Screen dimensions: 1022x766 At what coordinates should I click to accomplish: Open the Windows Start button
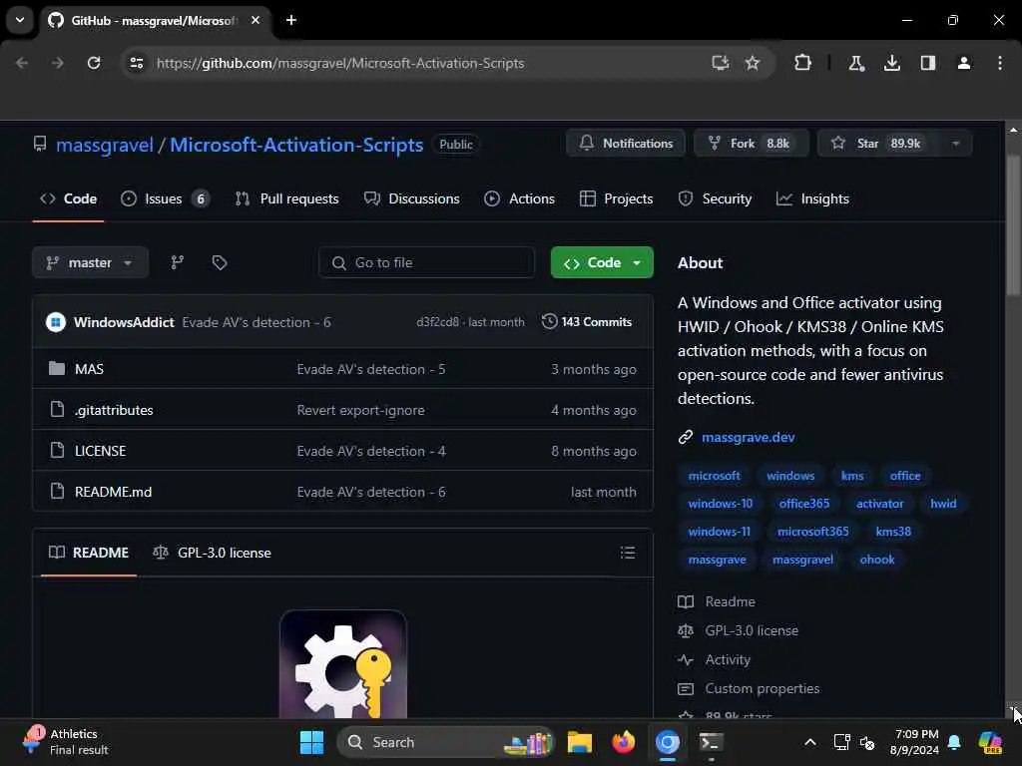pos(311,742)
